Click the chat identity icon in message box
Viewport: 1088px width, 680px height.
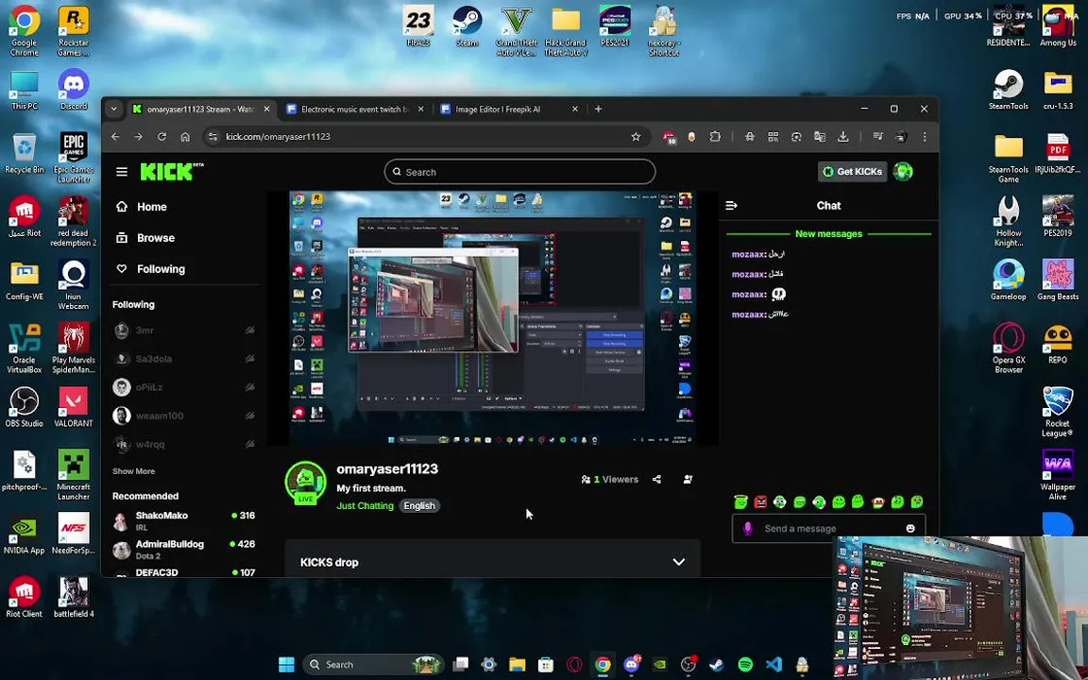(747, 529)
